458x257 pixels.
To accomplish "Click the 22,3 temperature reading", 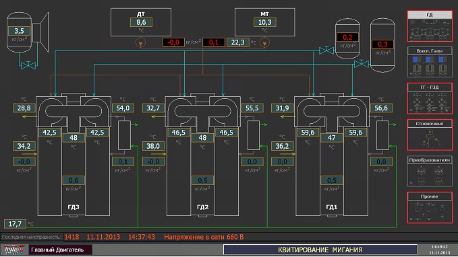I will (x=237, y=42).
